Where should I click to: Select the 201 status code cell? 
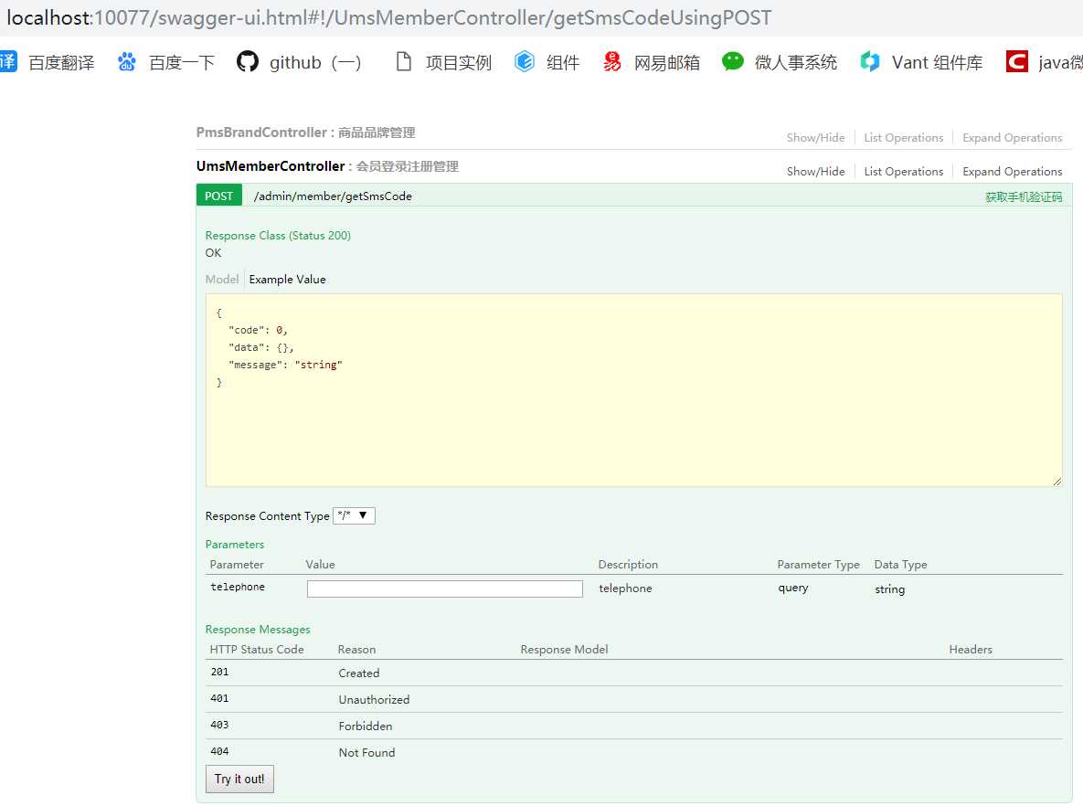[219, 672]
